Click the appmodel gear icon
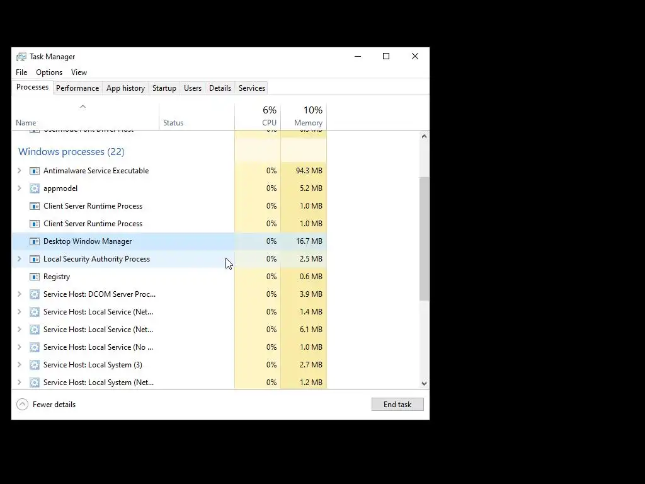This screenshot has height=484, width=645. 35,188
